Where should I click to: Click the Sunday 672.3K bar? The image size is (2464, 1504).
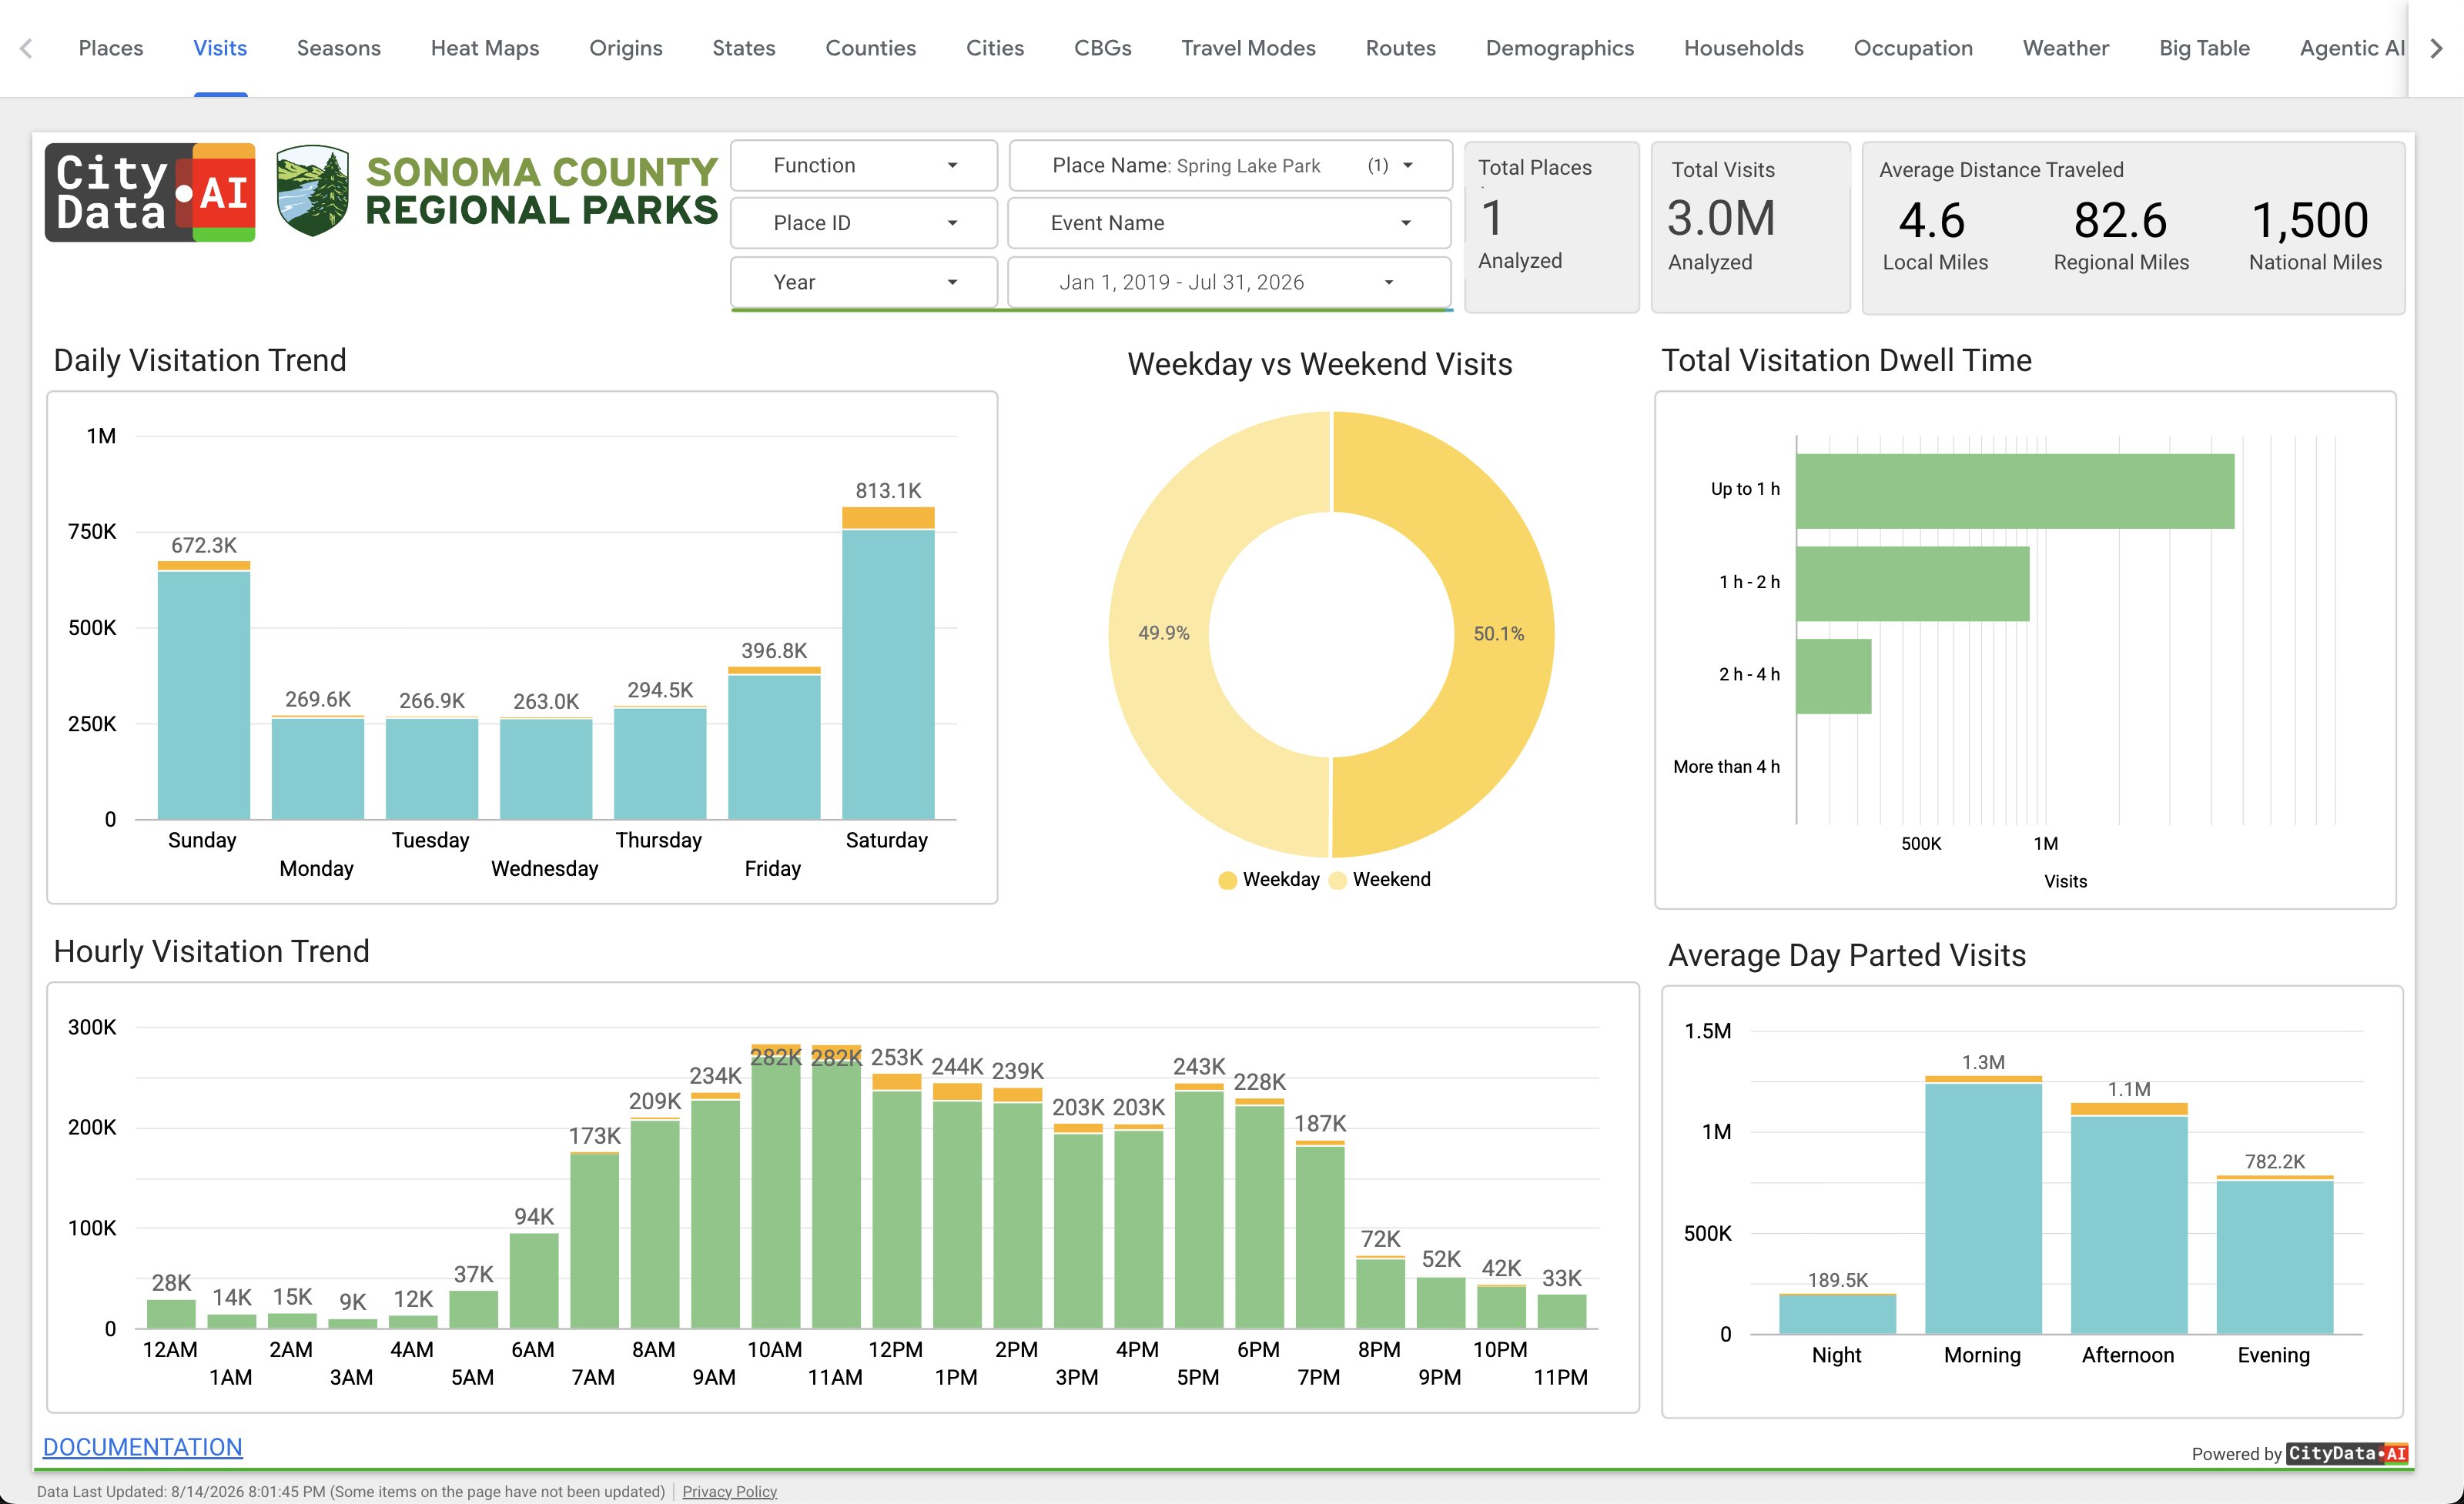click(x=204, y=690)
